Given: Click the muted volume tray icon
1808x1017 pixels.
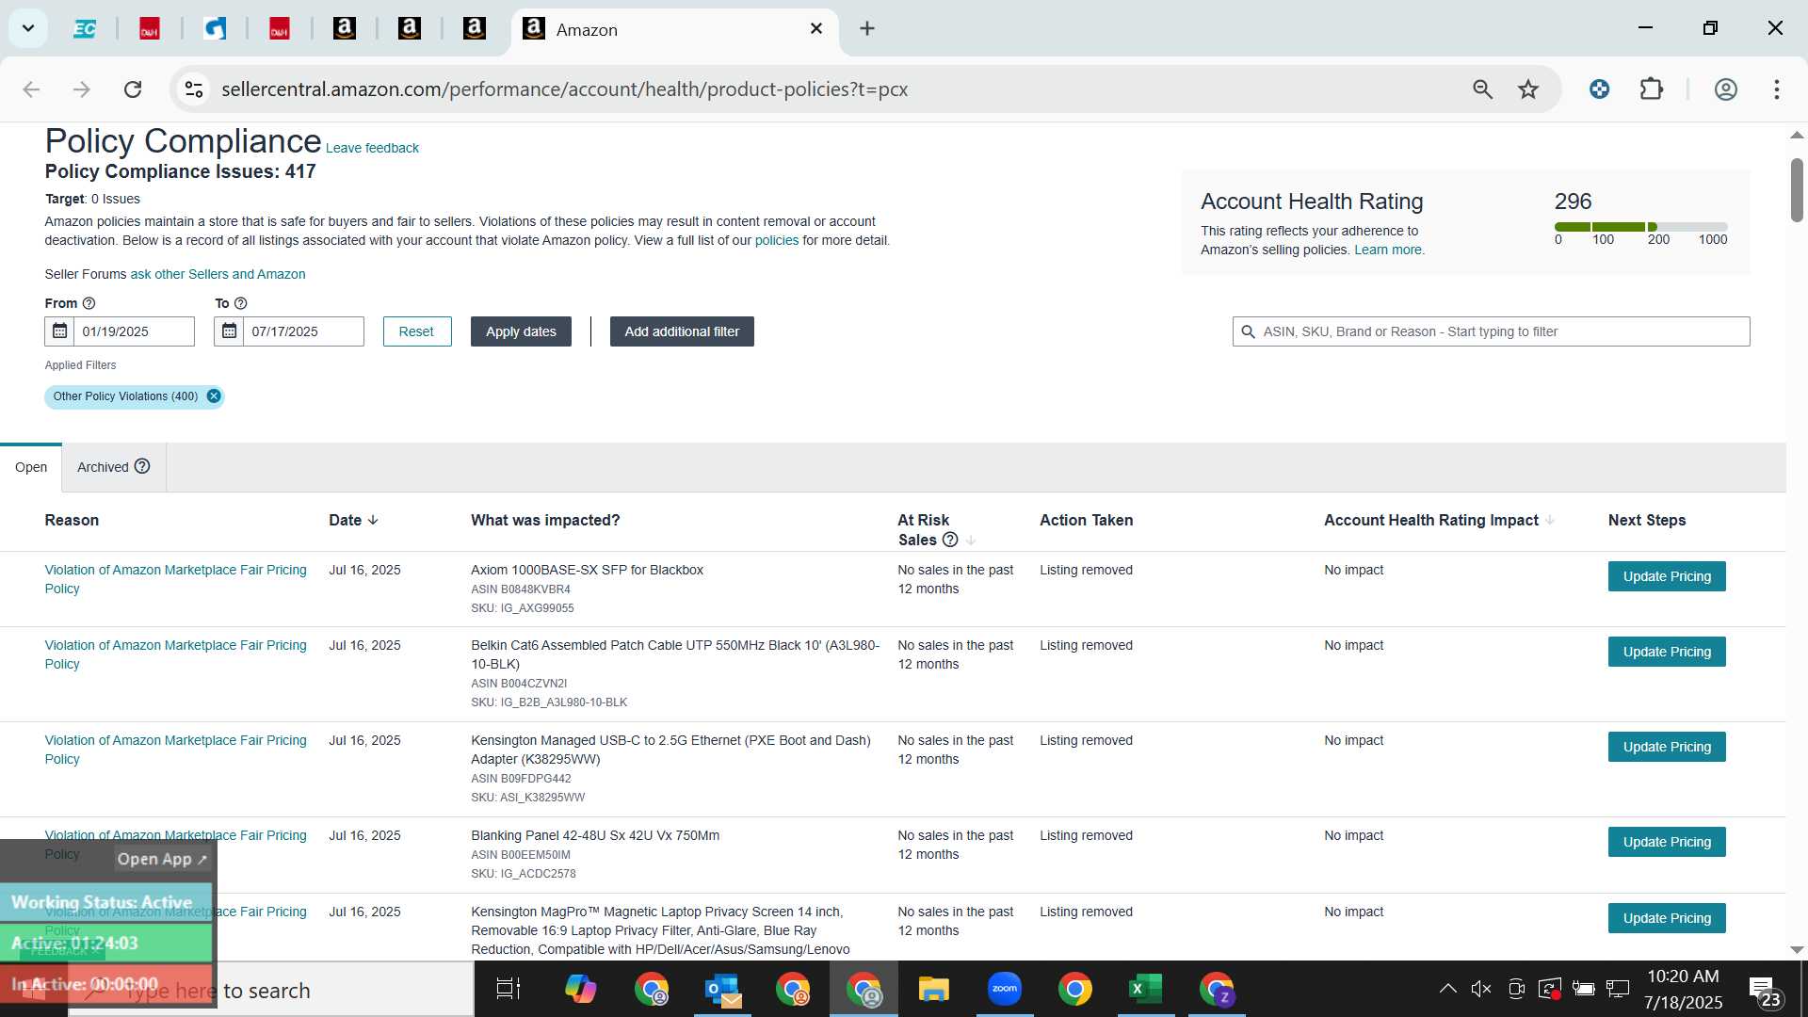Looking at the screenshot, I should click(1481, 989).
